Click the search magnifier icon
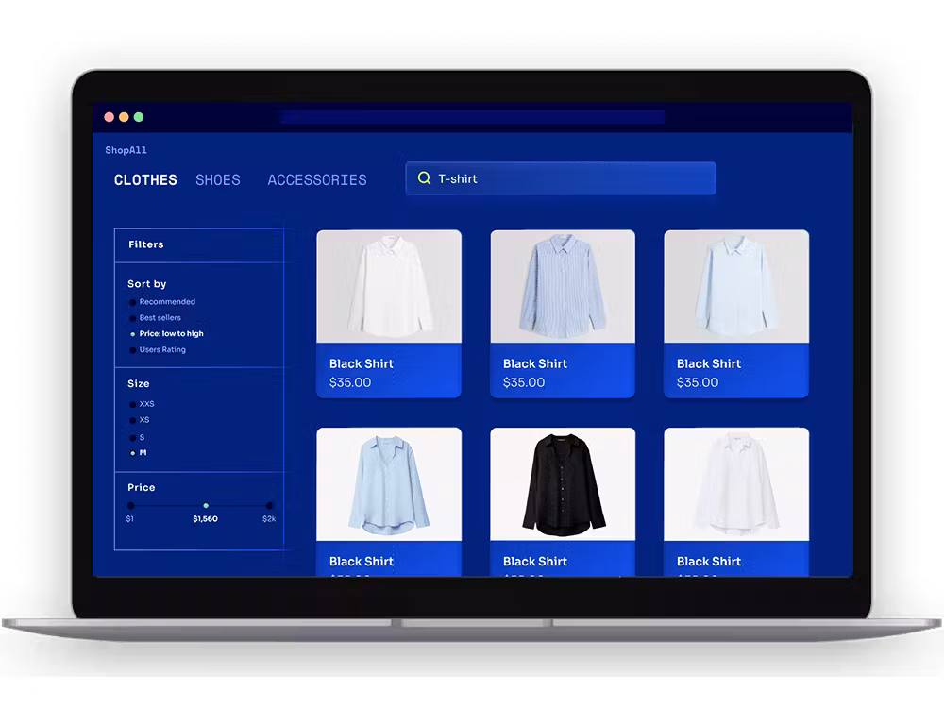Screen dimensions: 944x708 (424, 178)
